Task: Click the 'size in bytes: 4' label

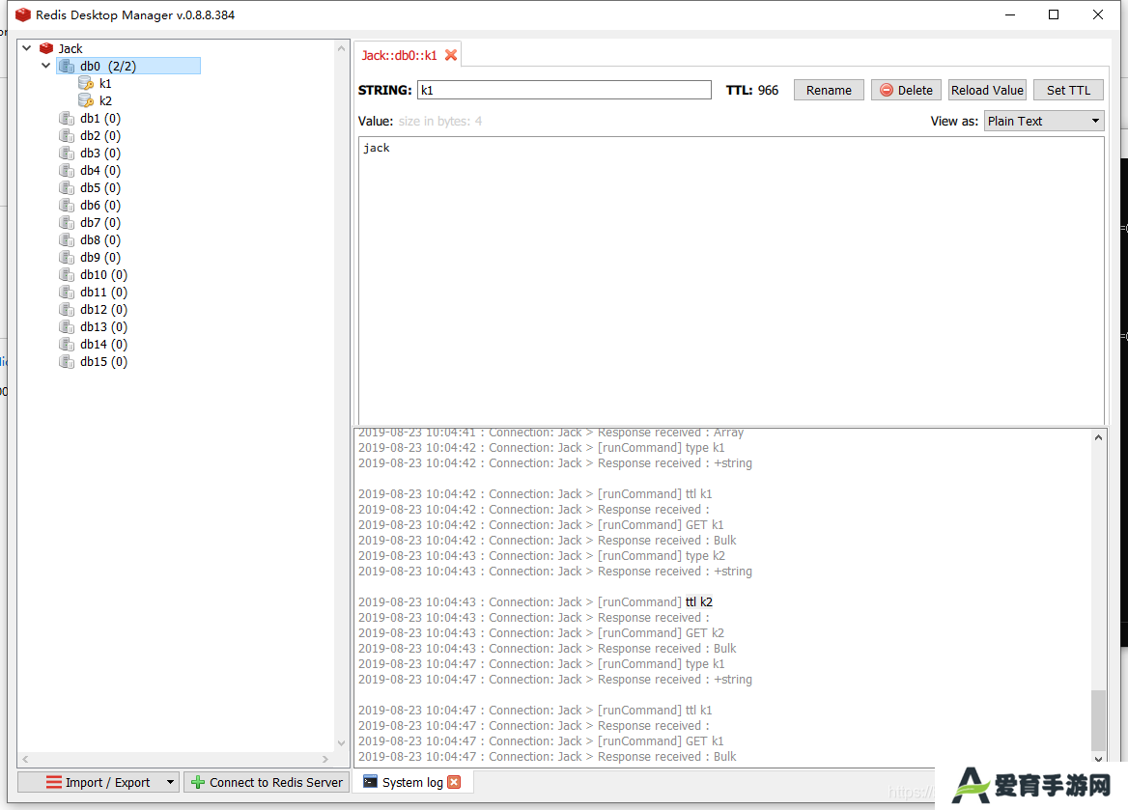Action: pos(440,121)
